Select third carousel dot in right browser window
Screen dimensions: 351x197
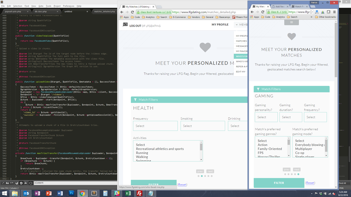click(x=292, y=174)
